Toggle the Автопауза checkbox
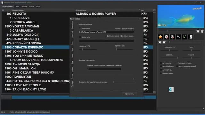The image size is (205, 115). (x=161, y=63)
